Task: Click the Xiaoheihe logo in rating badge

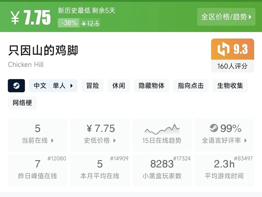Action: [223, 49]
